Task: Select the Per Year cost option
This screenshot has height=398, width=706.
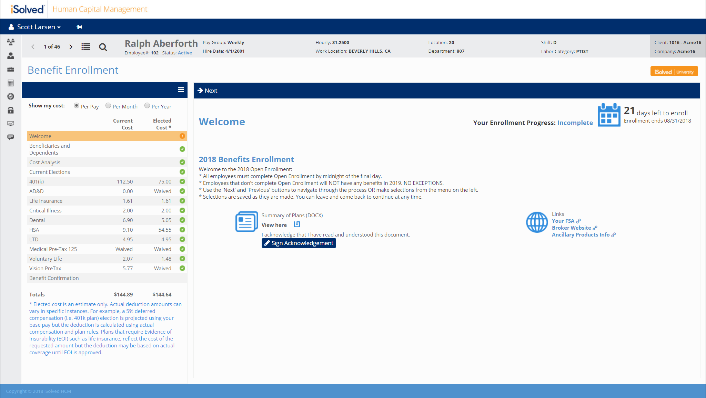Action: (x=147, y=106)
